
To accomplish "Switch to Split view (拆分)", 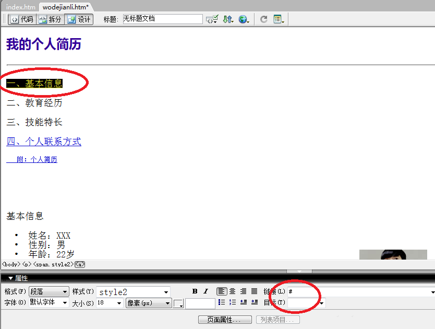I will pos(50,19).
